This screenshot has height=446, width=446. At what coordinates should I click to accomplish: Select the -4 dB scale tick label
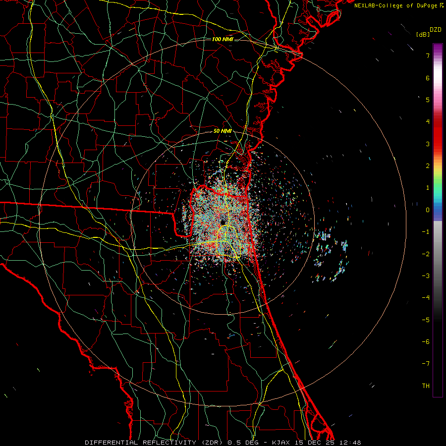426,297
